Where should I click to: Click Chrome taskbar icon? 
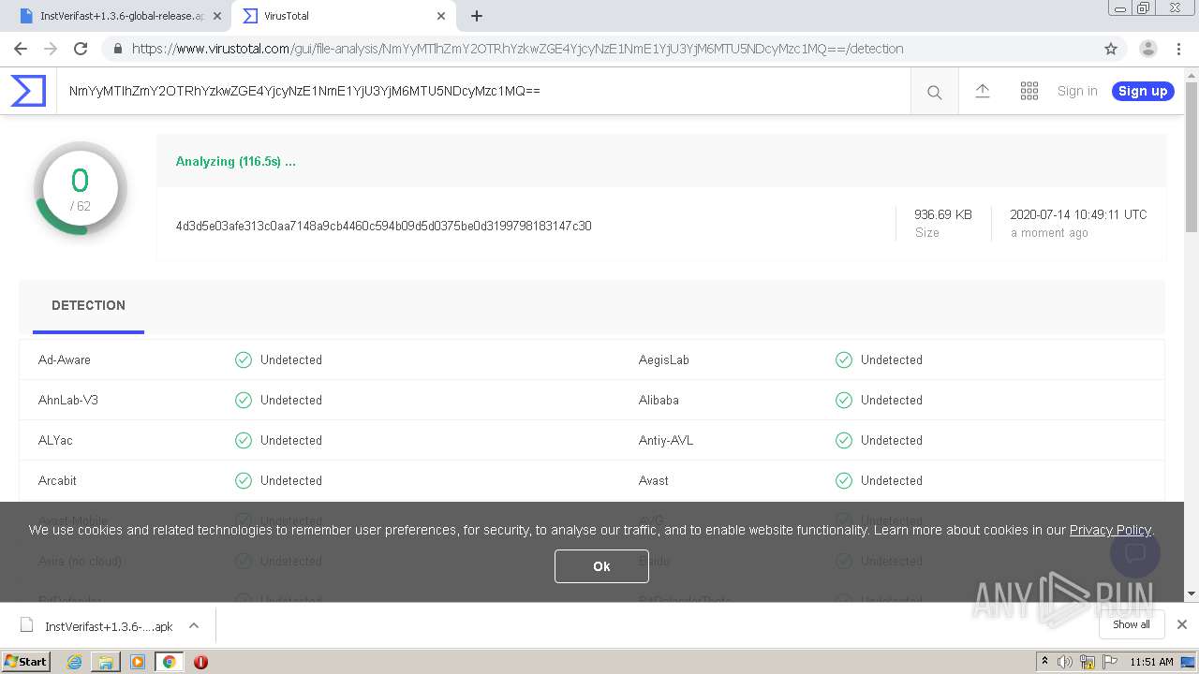pyautogui.click(x=170, y=662)
